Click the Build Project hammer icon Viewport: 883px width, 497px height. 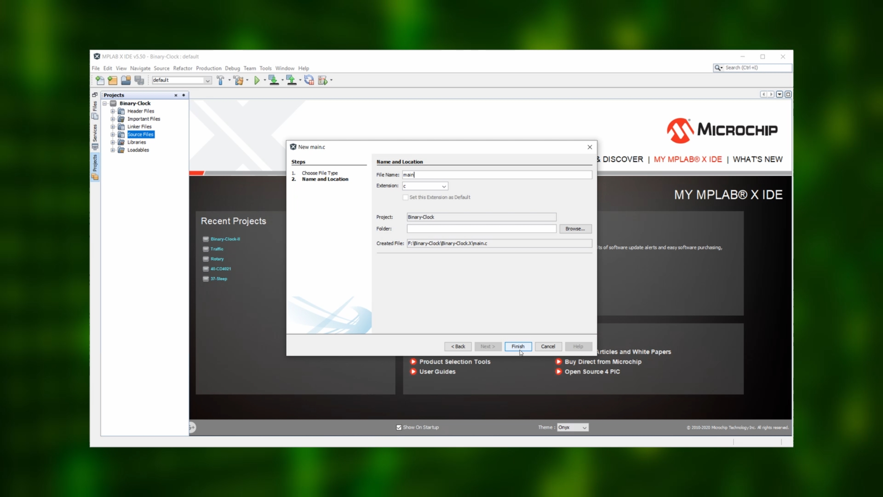pos(220,80)
